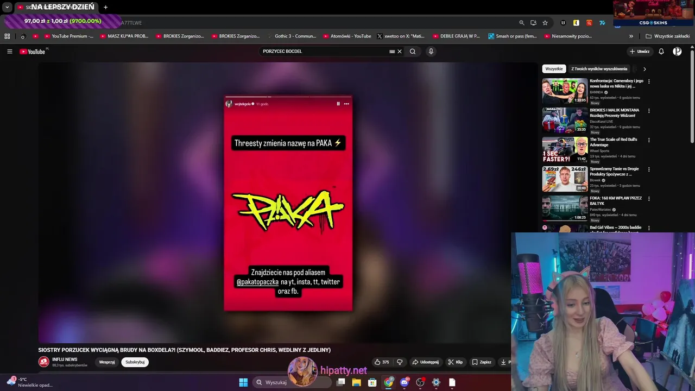Open options for BROKIES I MALIK MONTANA video
This screenshot has width=695, height=391.
(649, 111)
